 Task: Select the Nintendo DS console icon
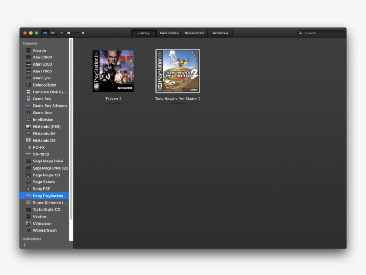coord(29,140)
